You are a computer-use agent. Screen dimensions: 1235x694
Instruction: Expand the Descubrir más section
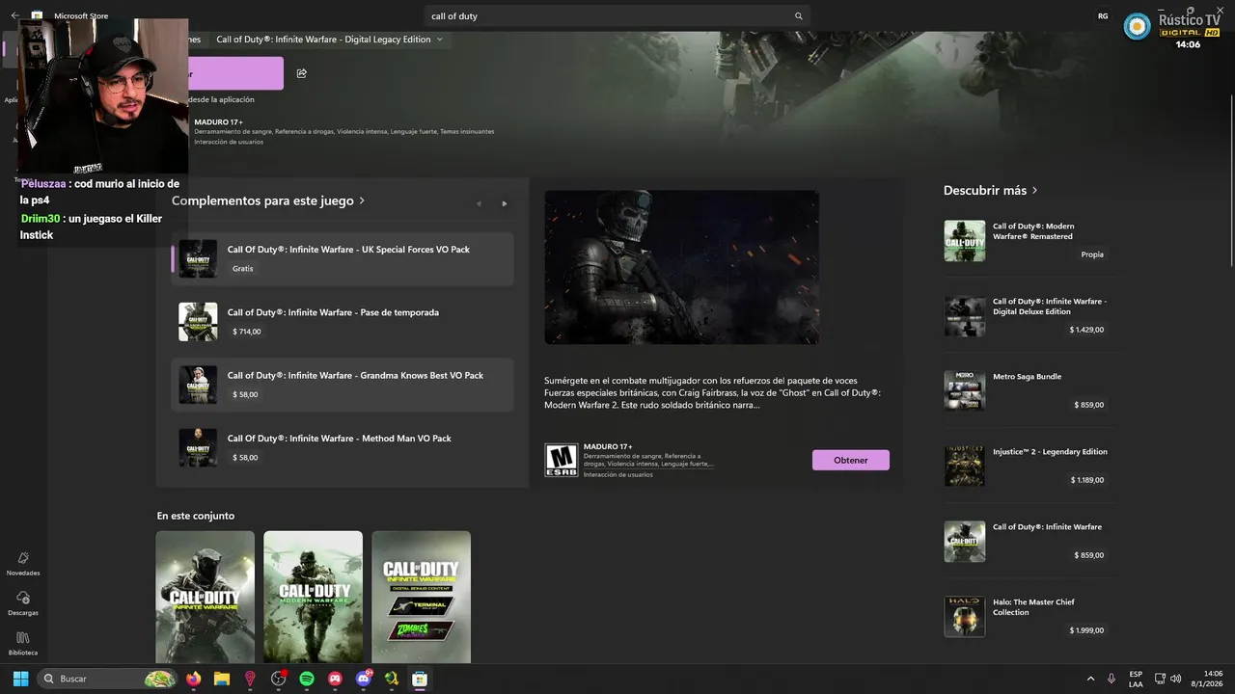tap(991, 191)
